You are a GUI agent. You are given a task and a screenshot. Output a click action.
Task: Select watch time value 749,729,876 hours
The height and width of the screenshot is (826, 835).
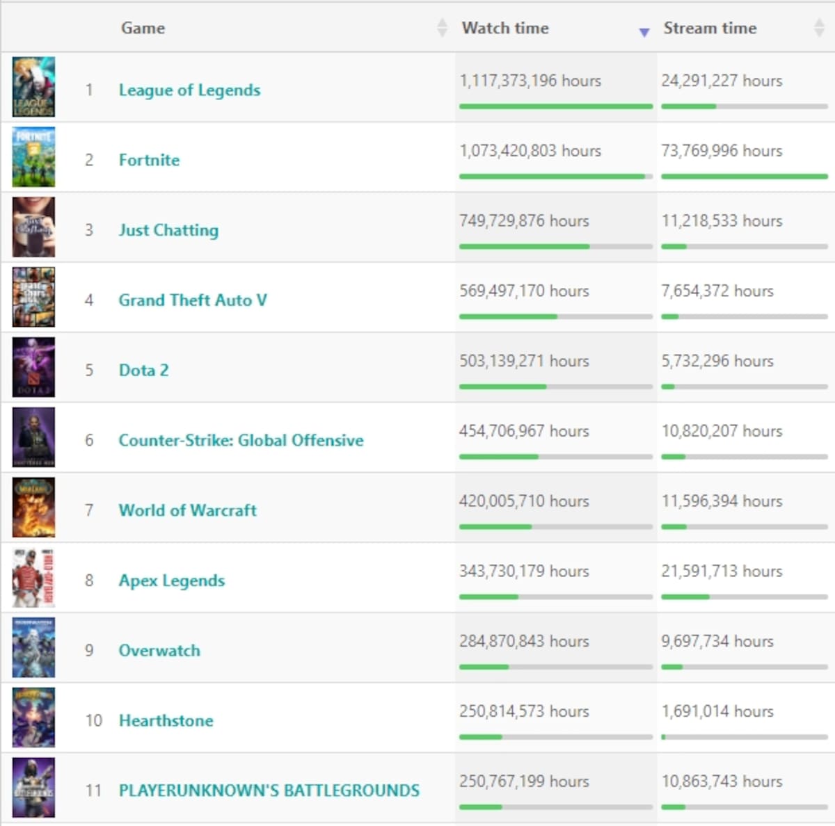pos(524,221)
